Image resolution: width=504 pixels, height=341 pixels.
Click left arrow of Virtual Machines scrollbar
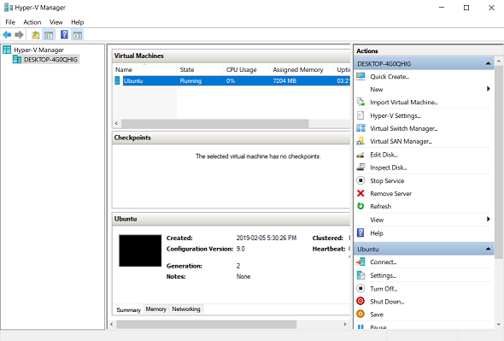(x=116, y=123)
